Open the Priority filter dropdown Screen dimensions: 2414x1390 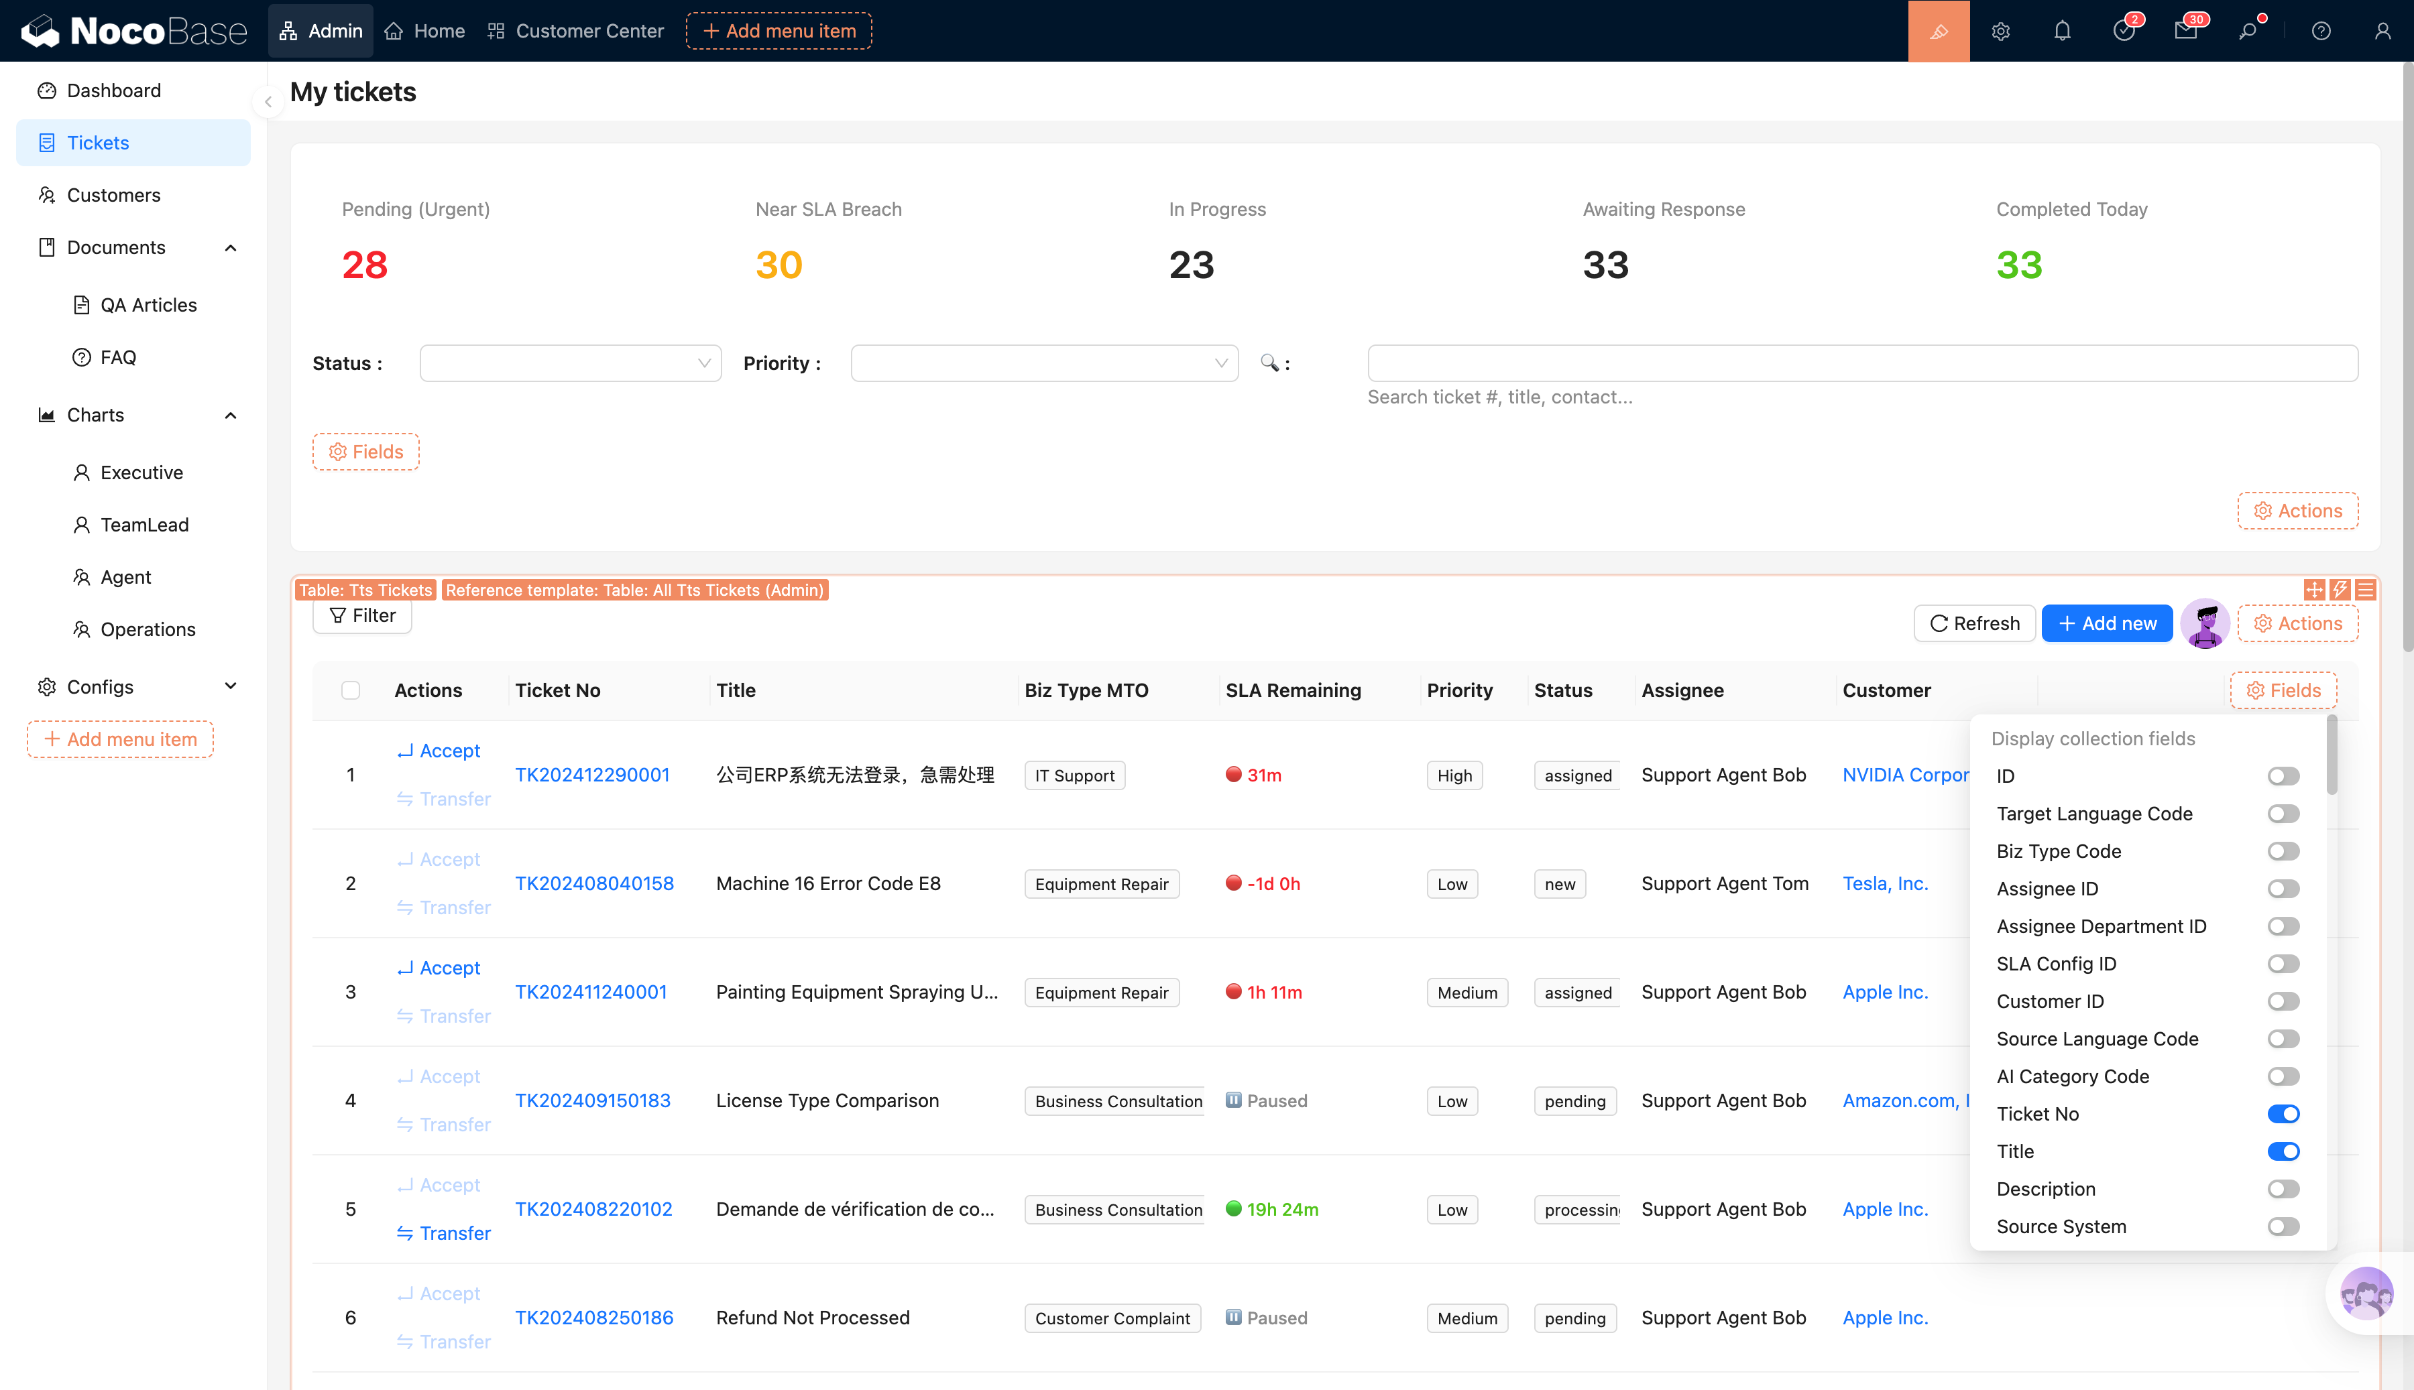pyautogui.click(x=1043, y=364)
